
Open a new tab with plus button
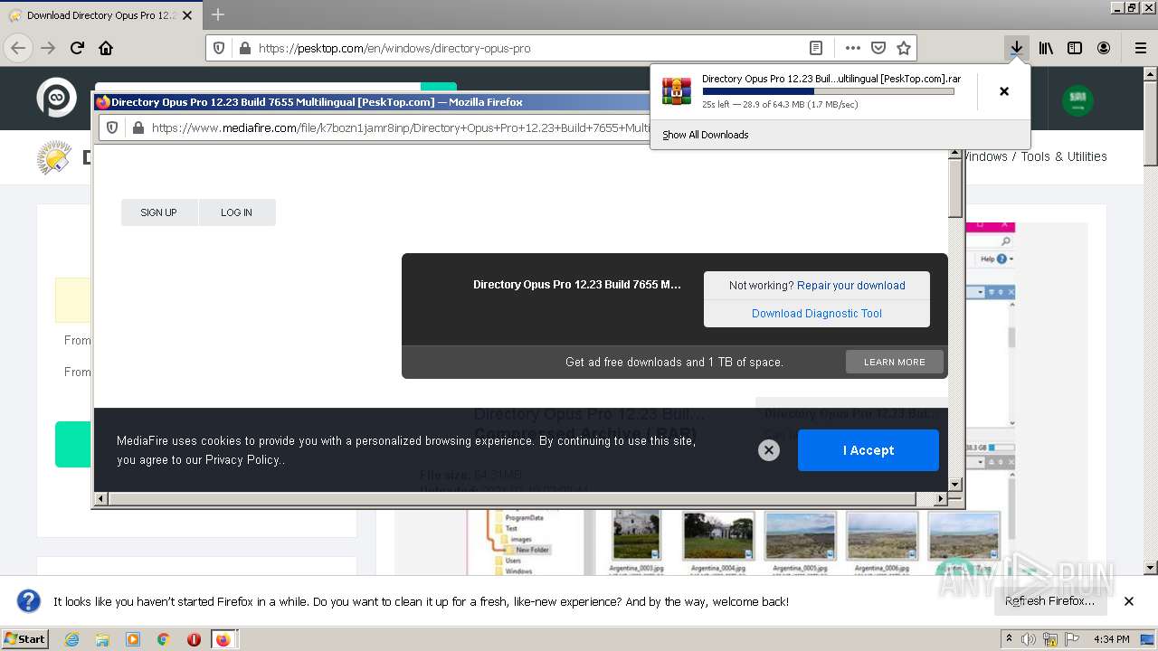(x=218, y=14)
